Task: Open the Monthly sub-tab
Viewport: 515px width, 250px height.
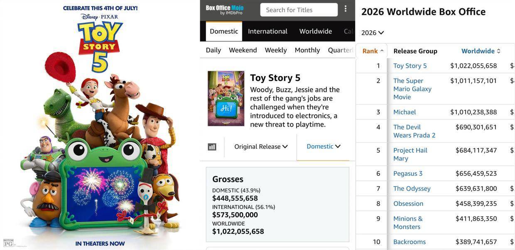Action: pyautogui.click(x=307, y=50)
